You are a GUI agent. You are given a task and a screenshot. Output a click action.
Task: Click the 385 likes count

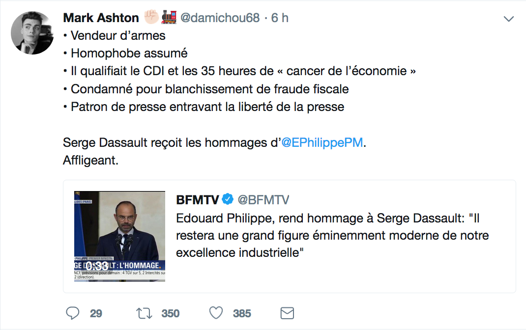(x=242, y=313)
